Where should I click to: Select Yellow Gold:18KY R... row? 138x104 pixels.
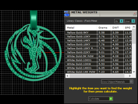(x=99, y=48)
